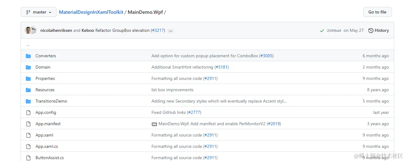
Task: Click the Go to file button
Action: (377, 12)
